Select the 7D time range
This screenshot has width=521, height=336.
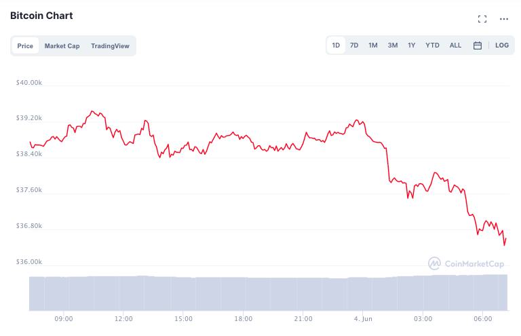click(x=354, y=45)
